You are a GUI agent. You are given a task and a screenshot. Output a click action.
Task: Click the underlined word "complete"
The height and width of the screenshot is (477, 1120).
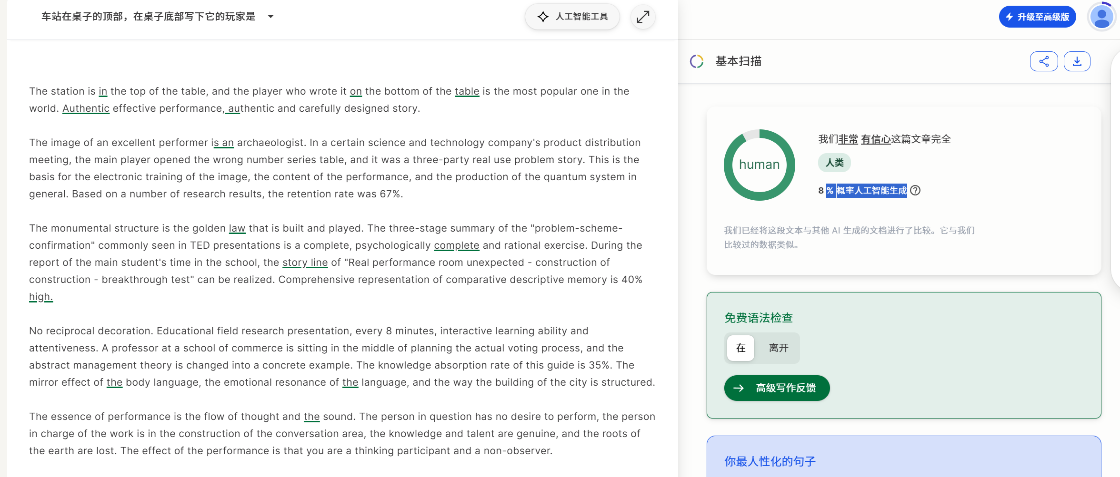point(456,245)
